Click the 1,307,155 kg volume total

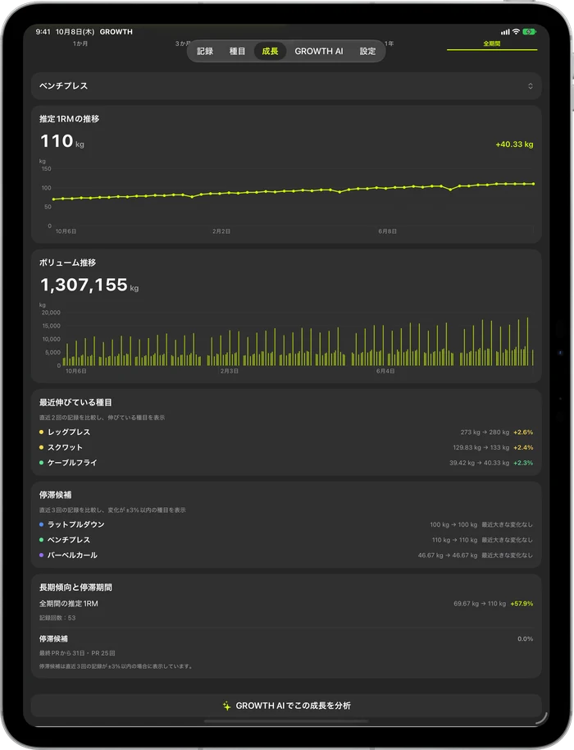pos(89,285)
